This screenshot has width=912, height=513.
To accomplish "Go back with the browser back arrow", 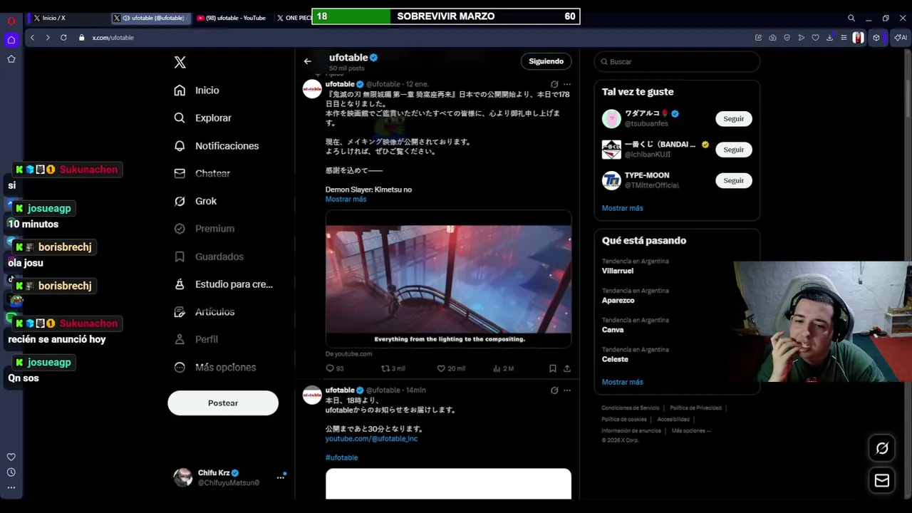I will pyautogui.click(x=32, y=38).
